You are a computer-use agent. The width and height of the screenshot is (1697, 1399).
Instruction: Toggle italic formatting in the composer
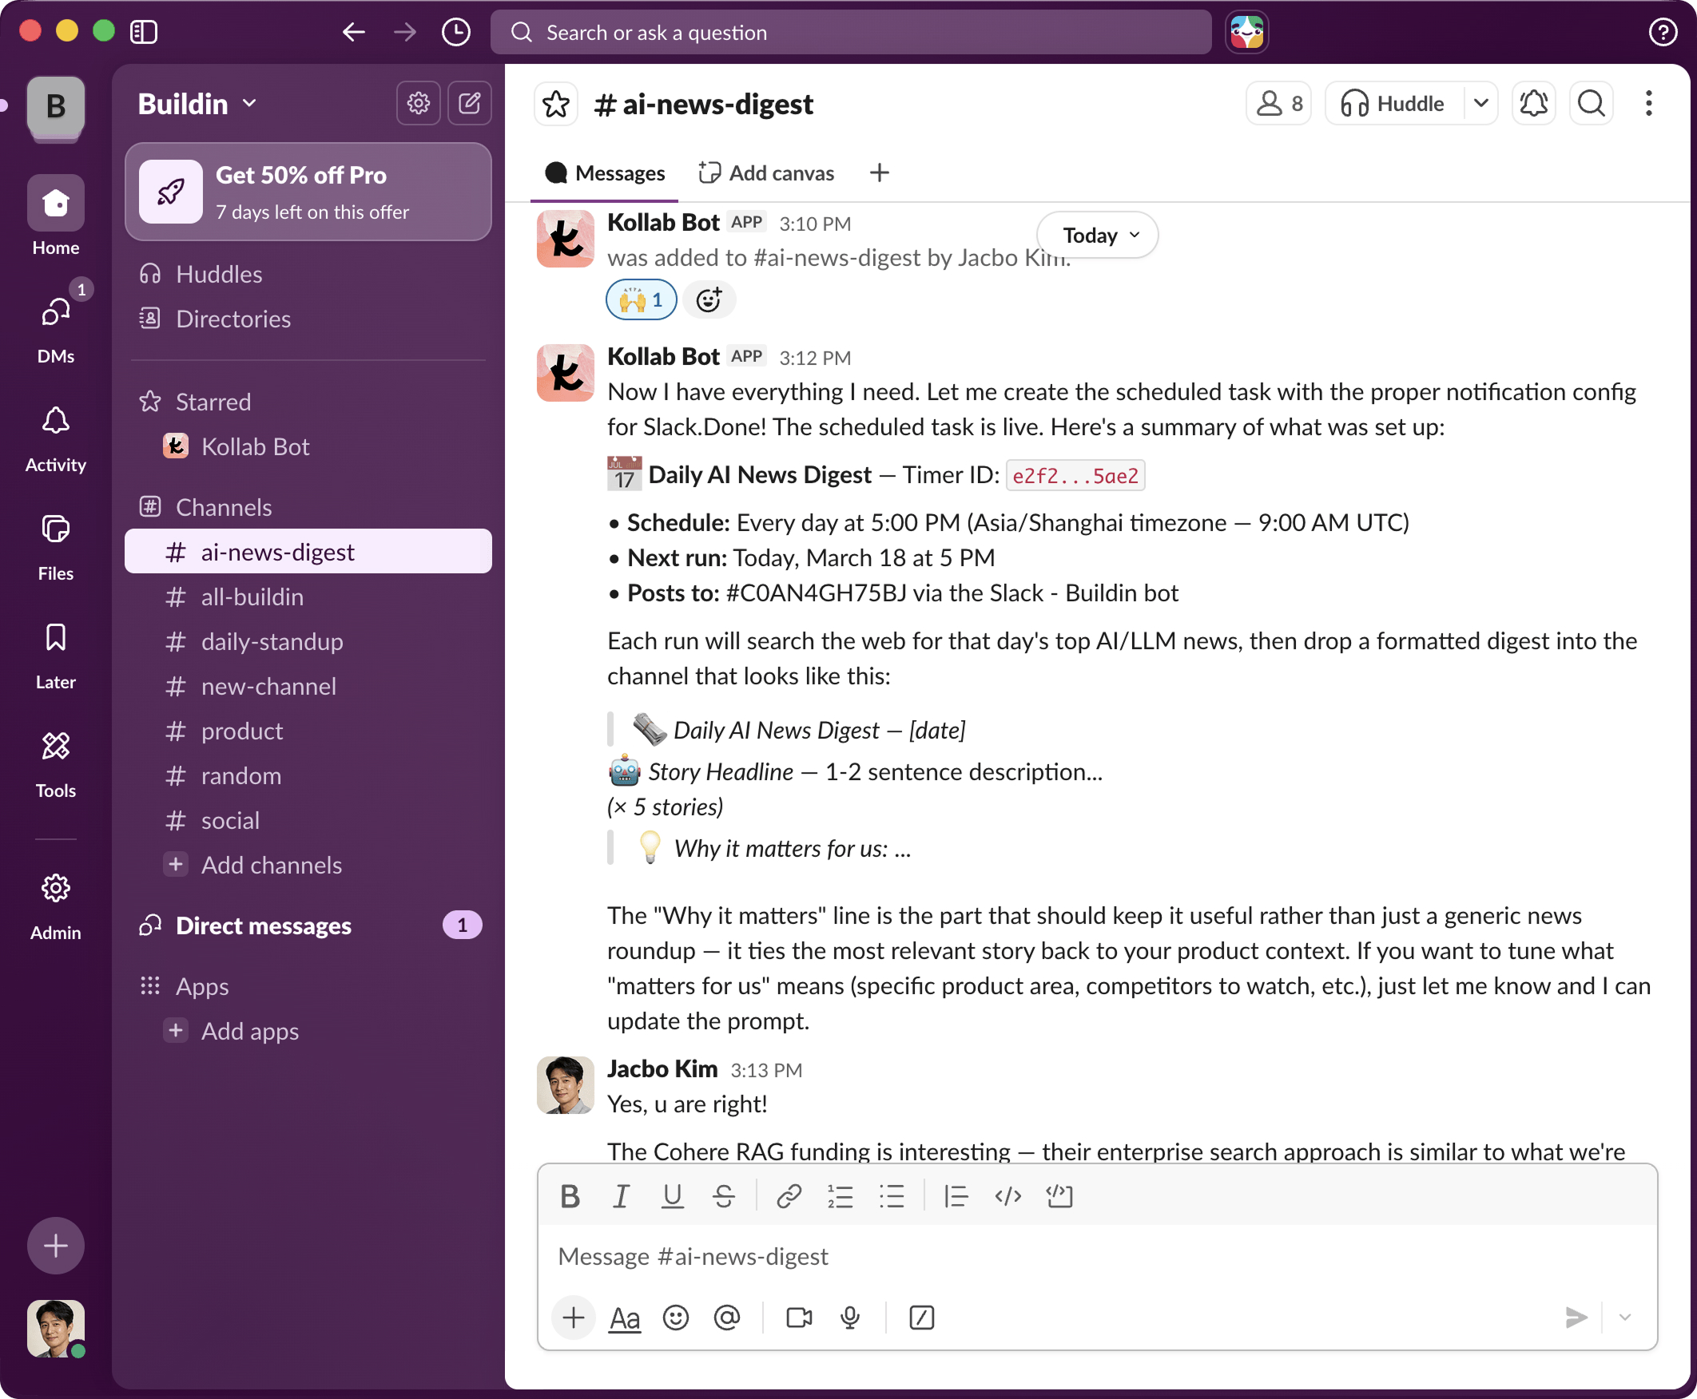tap(621, 1196)
